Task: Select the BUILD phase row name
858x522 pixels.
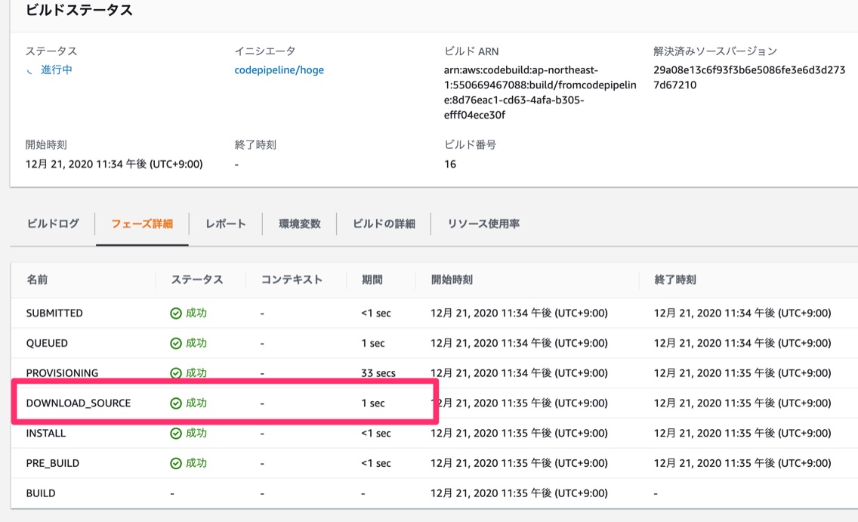Action: [41, 493]
